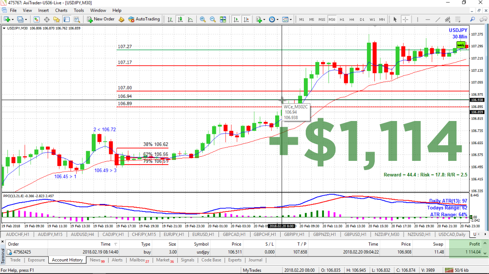The width and height of the screenshot is (489, 274).
Task: Switch to Bar Chart icon
Action: tap(170, 19)
